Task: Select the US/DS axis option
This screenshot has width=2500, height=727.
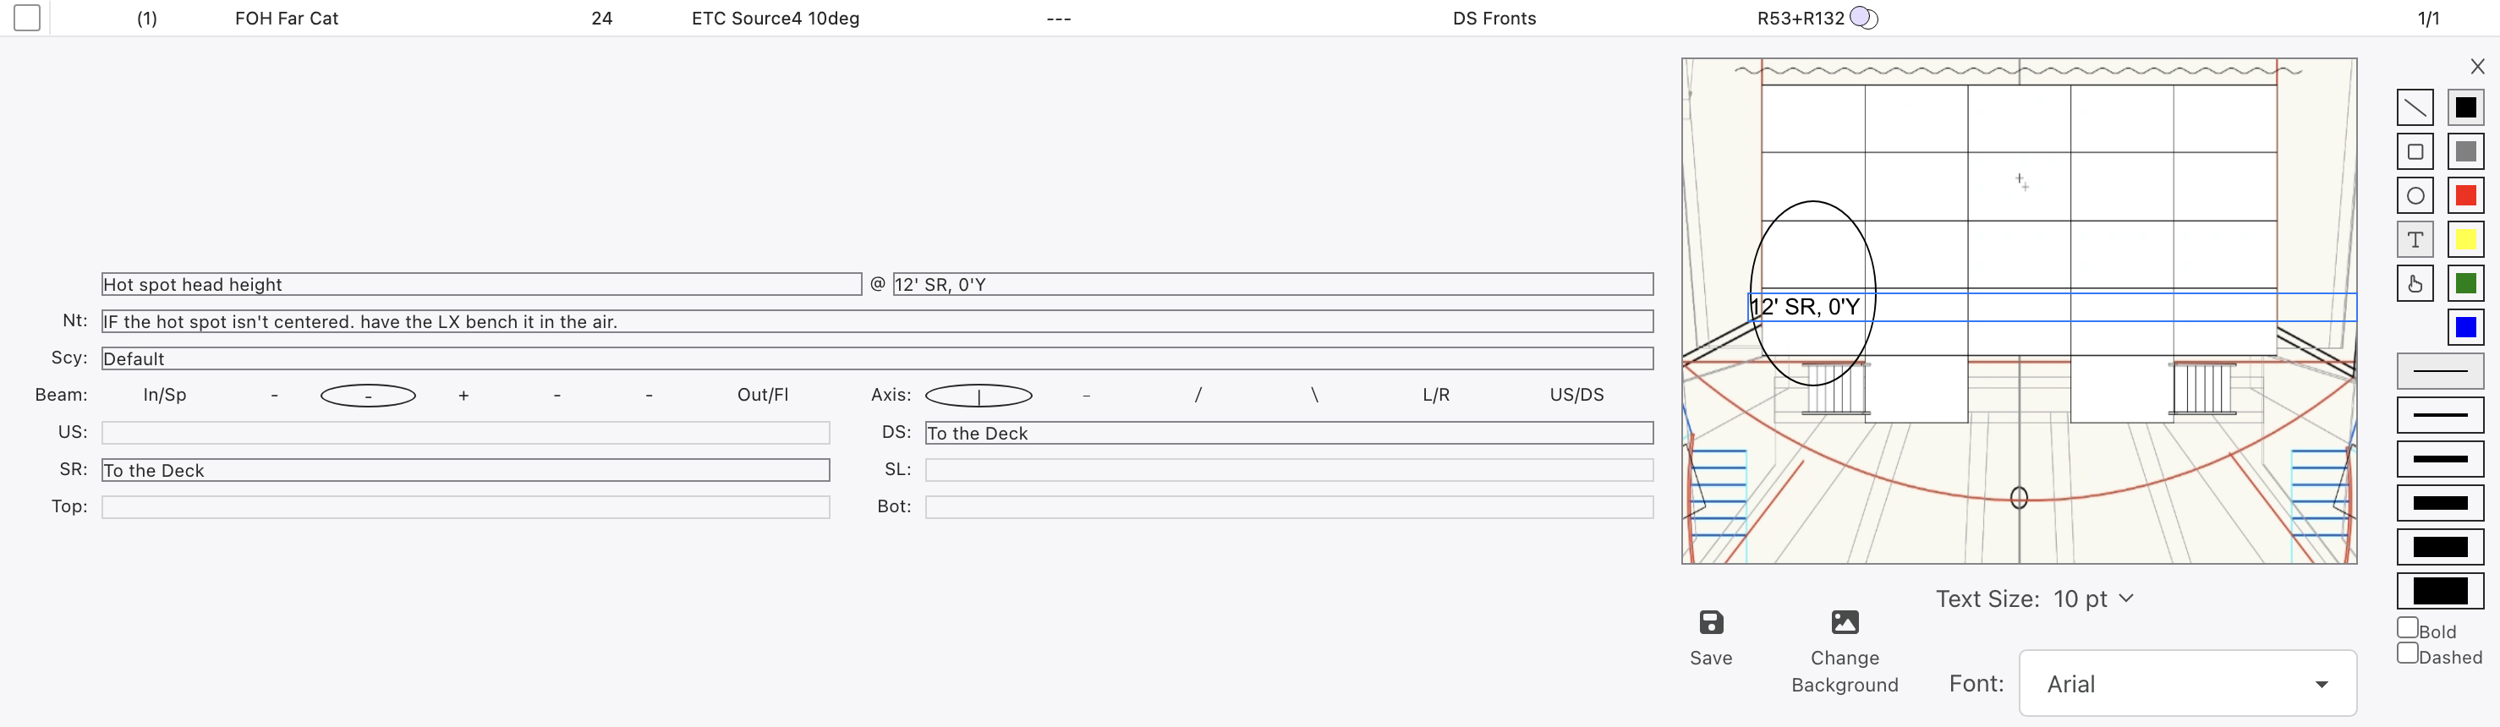Action: pyautogui.click(x=1576, y=395)
